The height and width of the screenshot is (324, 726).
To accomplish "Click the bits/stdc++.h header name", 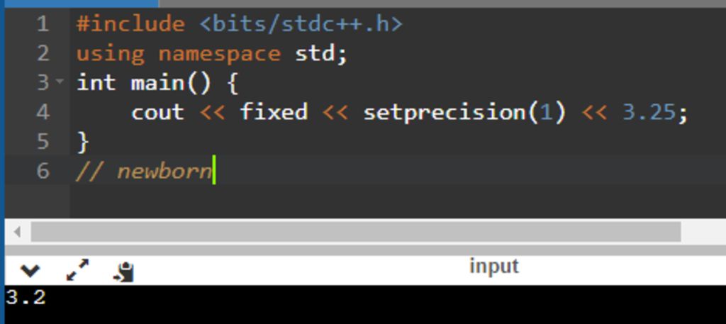I will coord(301,24).
